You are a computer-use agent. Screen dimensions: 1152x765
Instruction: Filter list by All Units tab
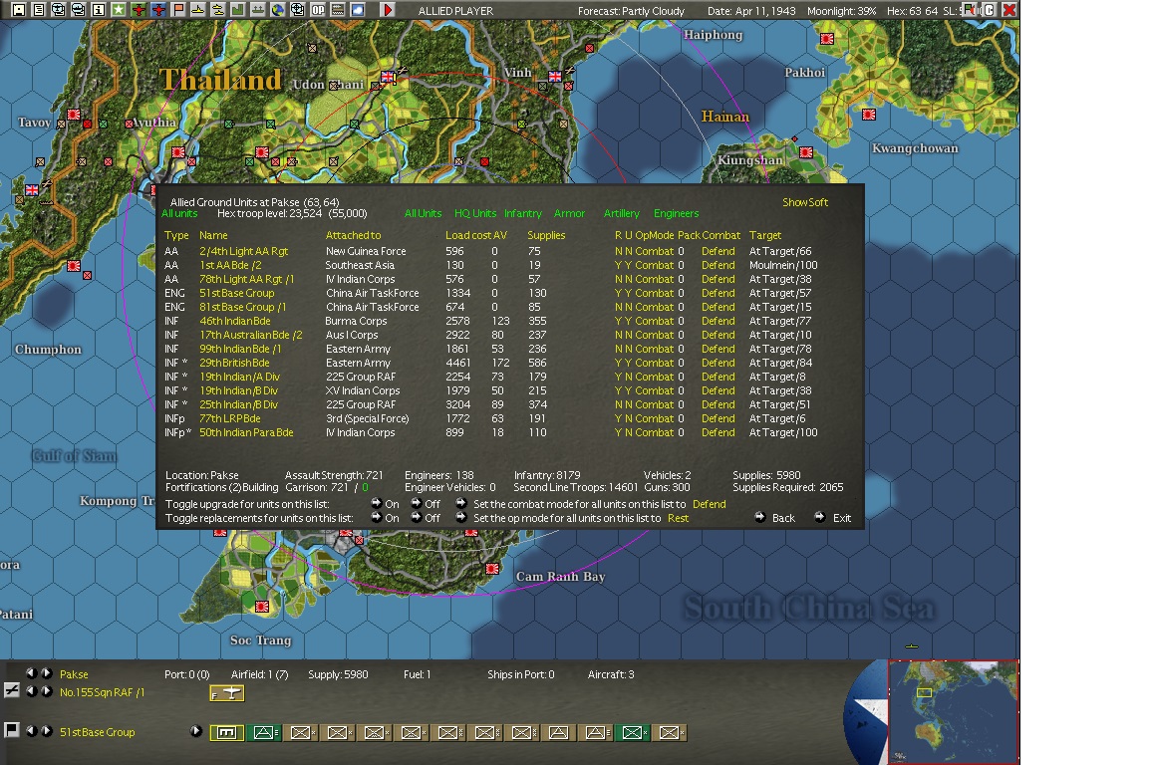(x=424, y=213)
